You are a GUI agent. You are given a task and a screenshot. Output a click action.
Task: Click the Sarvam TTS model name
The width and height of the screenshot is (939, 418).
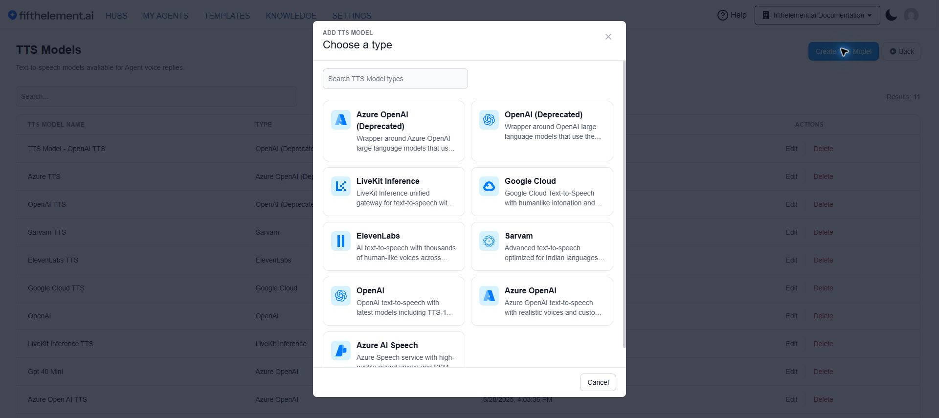pyautogui.click(x=47, y=232)
